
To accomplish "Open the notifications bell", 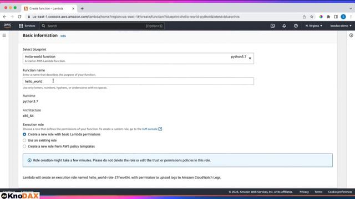I will click(x=284, y=26).
